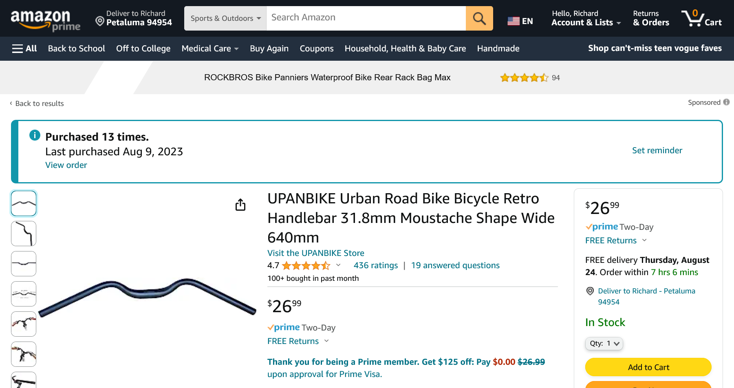The height and width of the screenshot is (388, 734).
Task: Expand the Sports & Outdoors search category dropdown
Action: pyautogui.click(x=225, y=18)
